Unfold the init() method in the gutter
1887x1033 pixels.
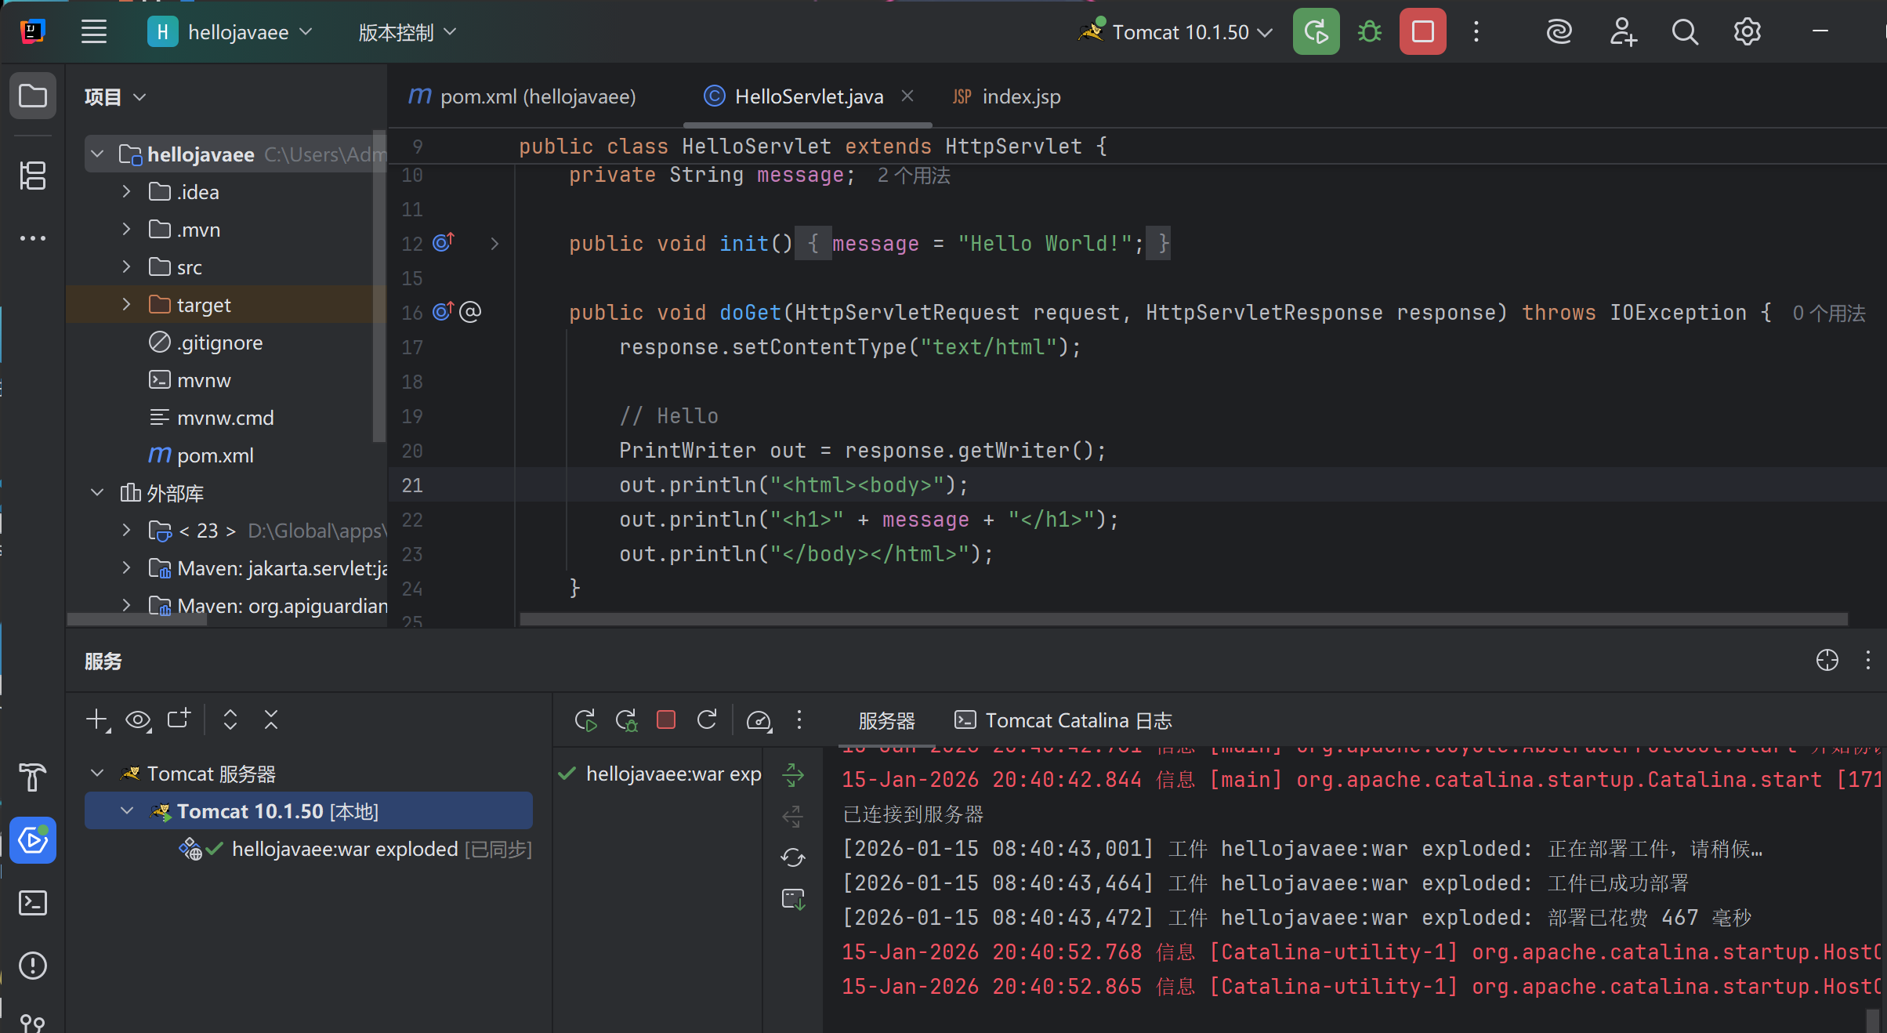(x=494, y=244)
